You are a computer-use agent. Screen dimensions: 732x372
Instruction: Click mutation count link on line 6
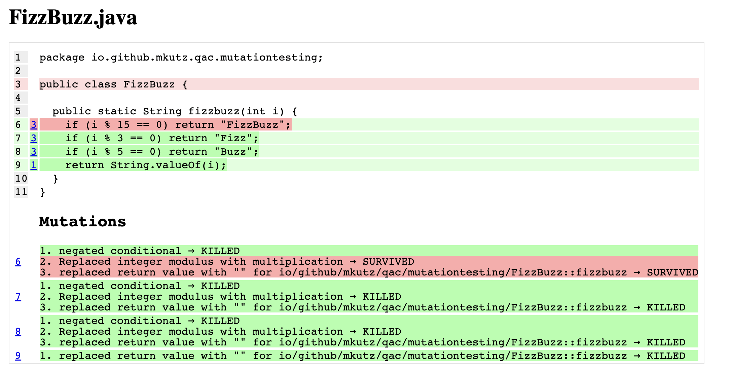[34, 125]
